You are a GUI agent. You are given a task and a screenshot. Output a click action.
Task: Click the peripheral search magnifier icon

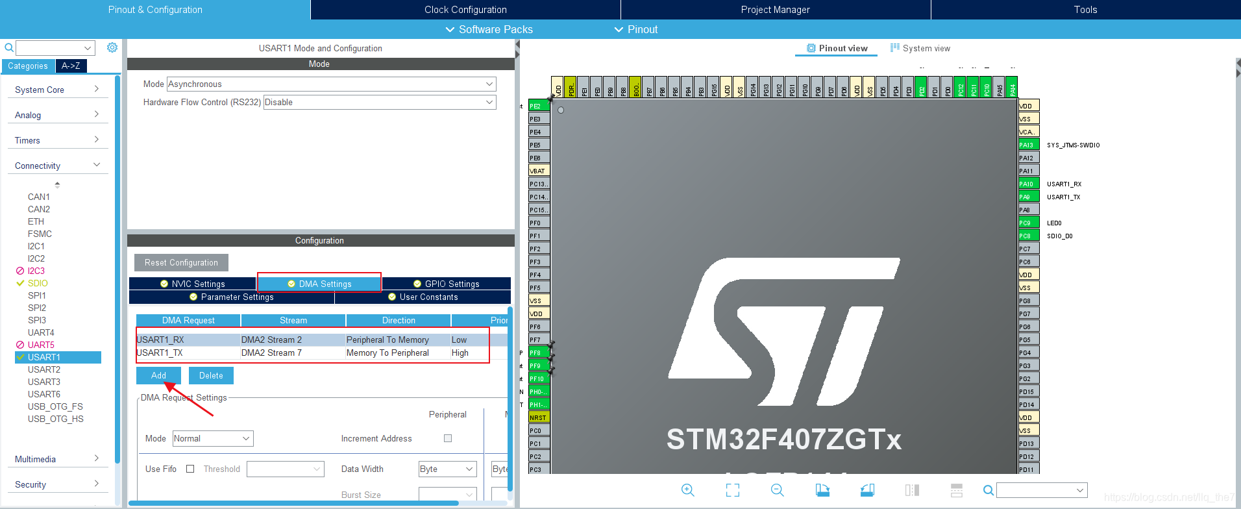point(9,47)
